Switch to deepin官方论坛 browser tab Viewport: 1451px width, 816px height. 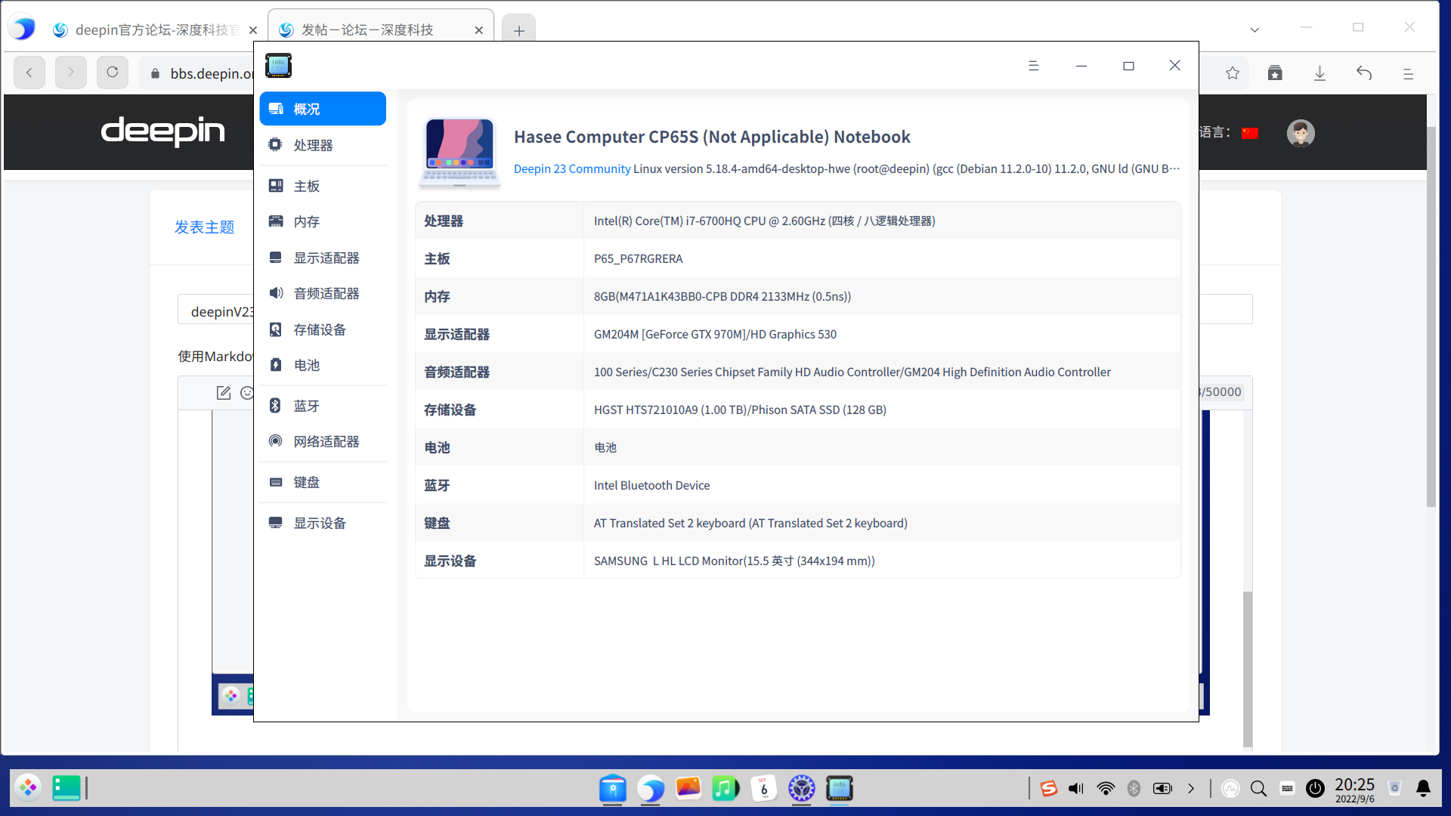pyautogui.click(x=151, y=29)
